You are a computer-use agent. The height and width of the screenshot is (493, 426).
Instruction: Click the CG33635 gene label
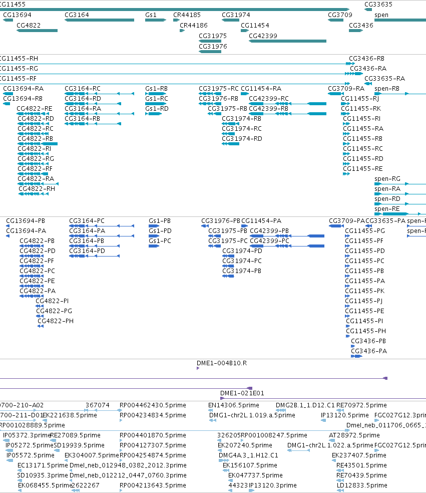(378, 5)
